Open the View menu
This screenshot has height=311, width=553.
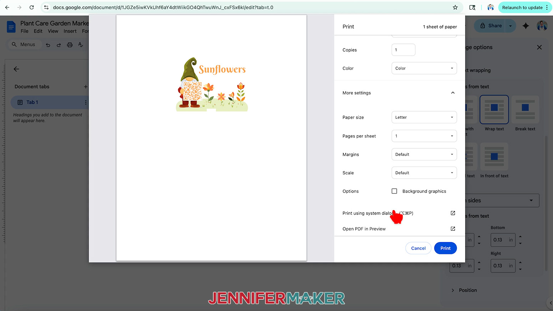53,31
